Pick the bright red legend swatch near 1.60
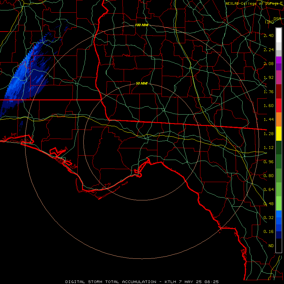Image resolution: width=284 pixels, height=284 pixels. click(279, 105)
